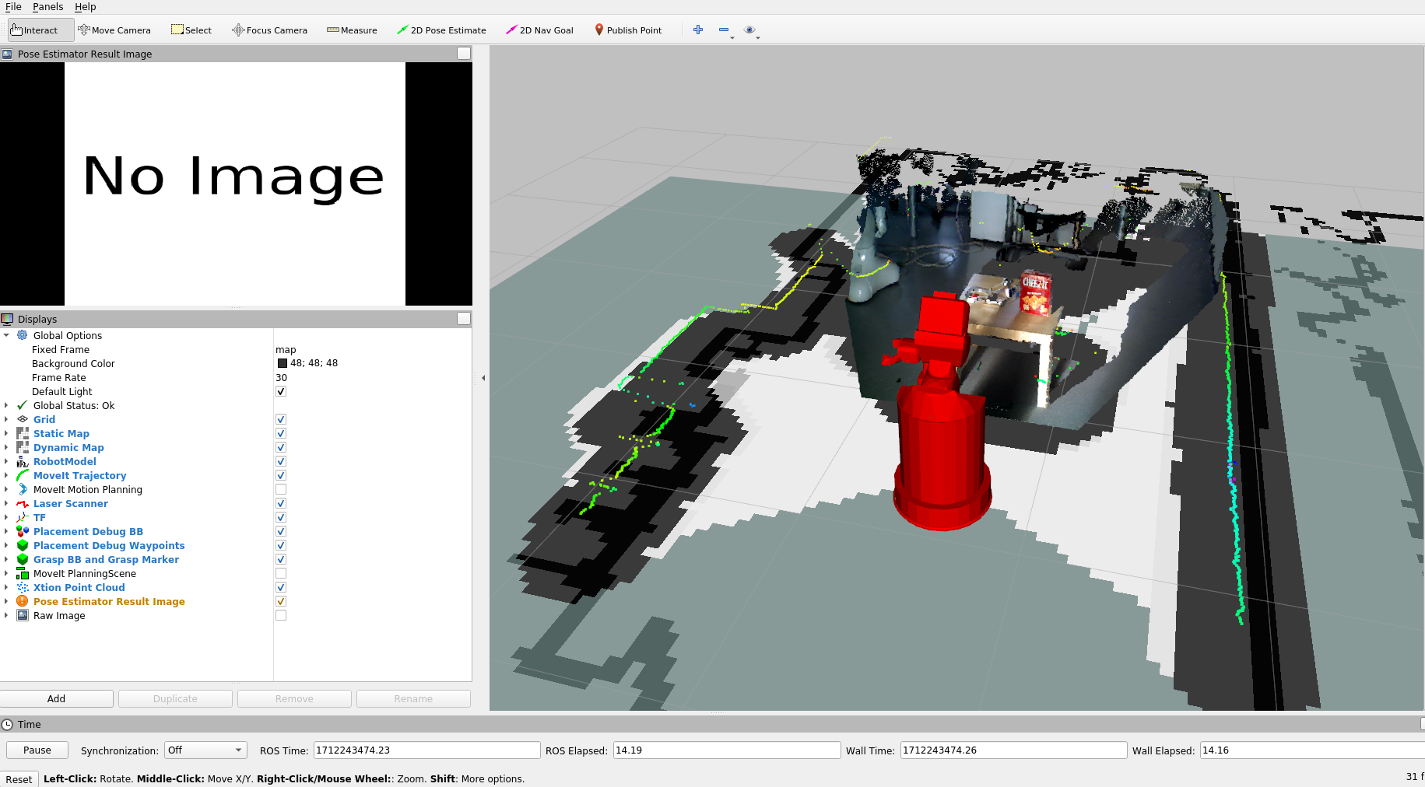The width and height of the screenshot is (1425, 787).
Task: Expand the Laser Scanner tree item
Action: pos(6,503)
